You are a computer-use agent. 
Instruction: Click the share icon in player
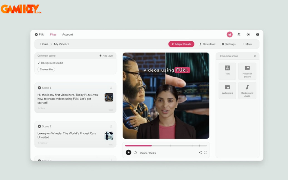200,152
